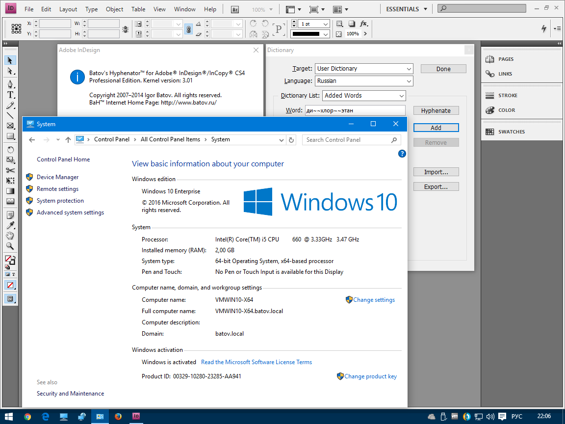Expand the collapsed toolbox double arrow

point(5,43)
